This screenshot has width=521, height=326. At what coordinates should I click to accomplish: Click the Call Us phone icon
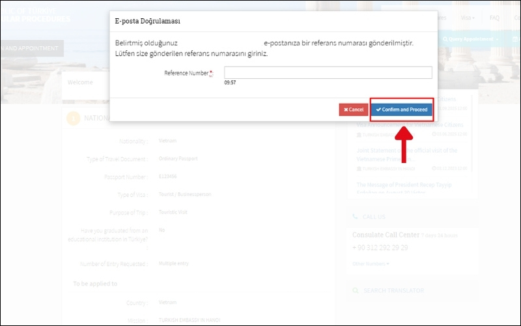(x=355, y=216)
